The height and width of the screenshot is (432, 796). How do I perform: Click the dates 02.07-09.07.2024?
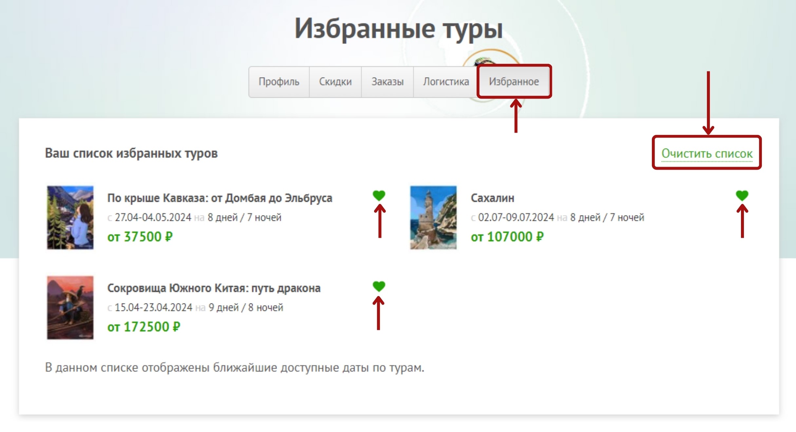coord(516,217)
